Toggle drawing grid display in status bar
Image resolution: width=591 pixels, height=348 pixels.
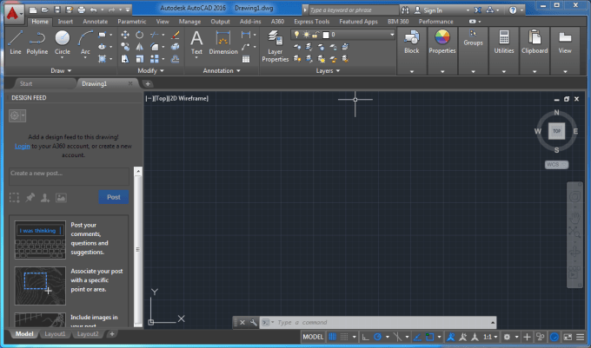tap(332, 337)
